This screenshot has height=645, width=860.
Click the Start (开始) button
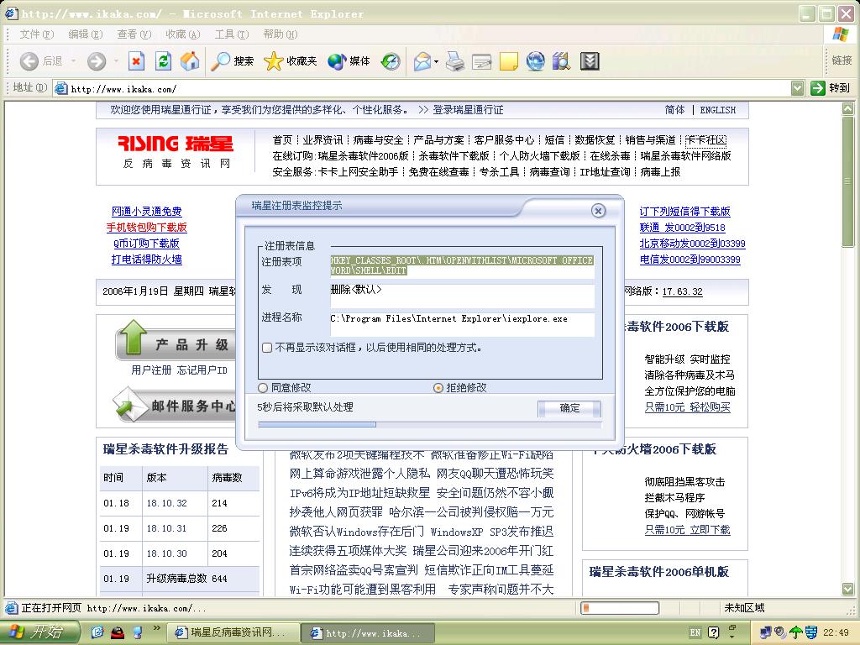[x=39, y=632]
